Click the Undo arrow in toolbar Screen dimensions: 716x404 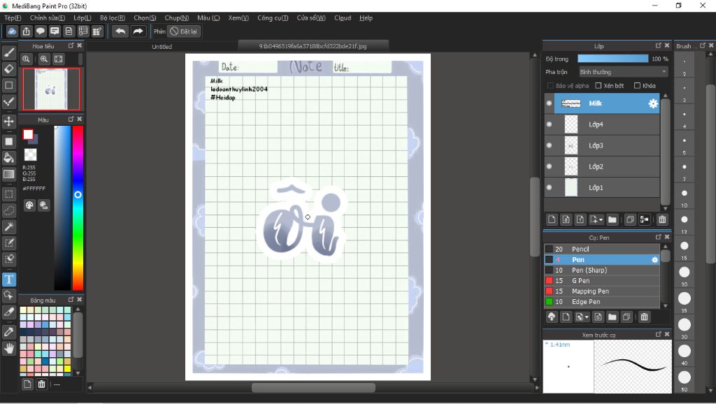[x=120, y=31]
